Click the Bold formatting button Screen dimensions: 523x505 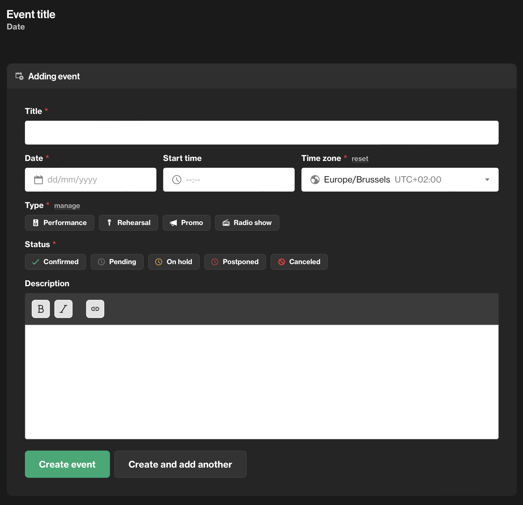[41, 309]
